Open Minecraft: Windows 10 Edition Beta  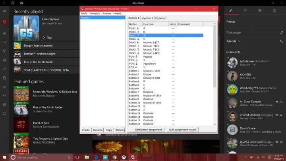(46, 93)
